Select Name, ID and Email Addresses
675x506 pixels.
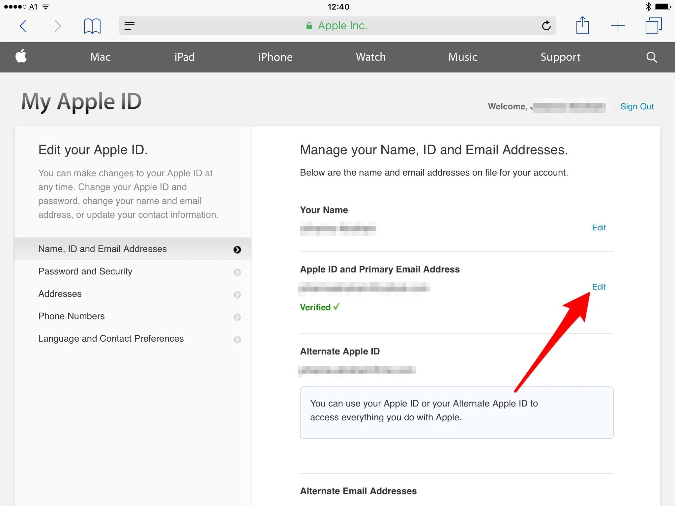(103, 249)
